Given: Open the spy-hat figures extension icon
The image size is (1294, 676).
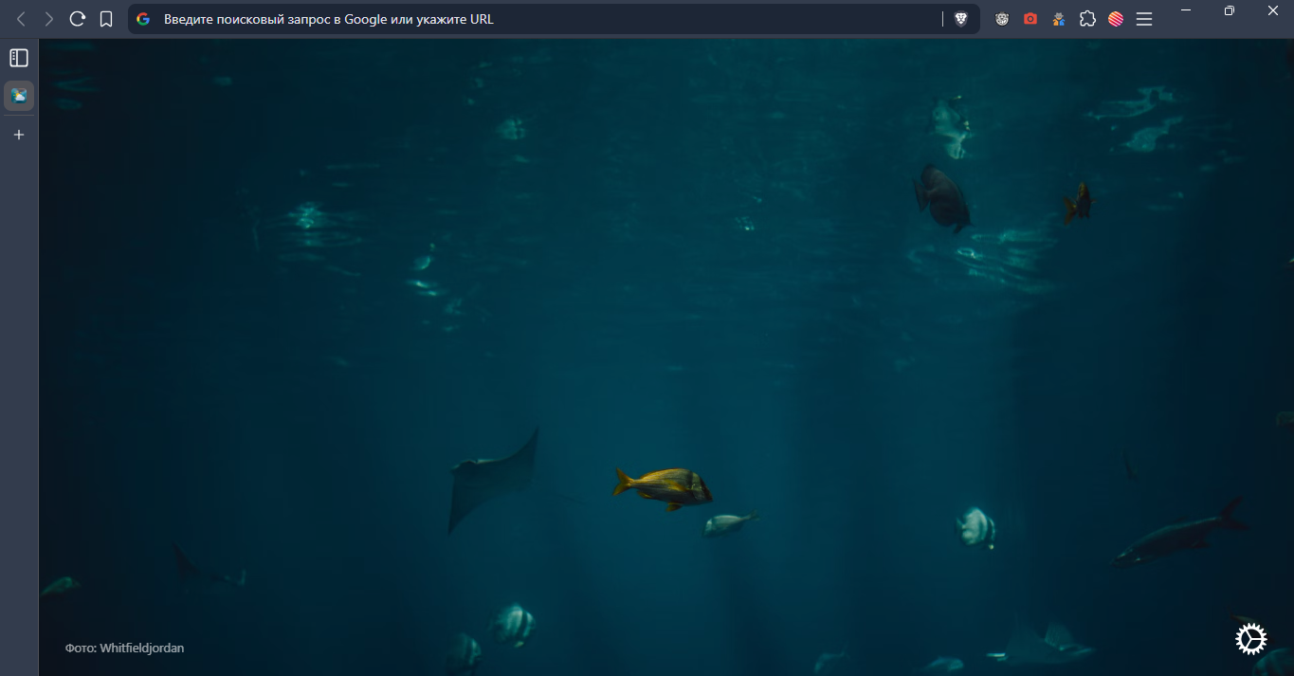Looking at the screenshot, I should point(1059,19).
